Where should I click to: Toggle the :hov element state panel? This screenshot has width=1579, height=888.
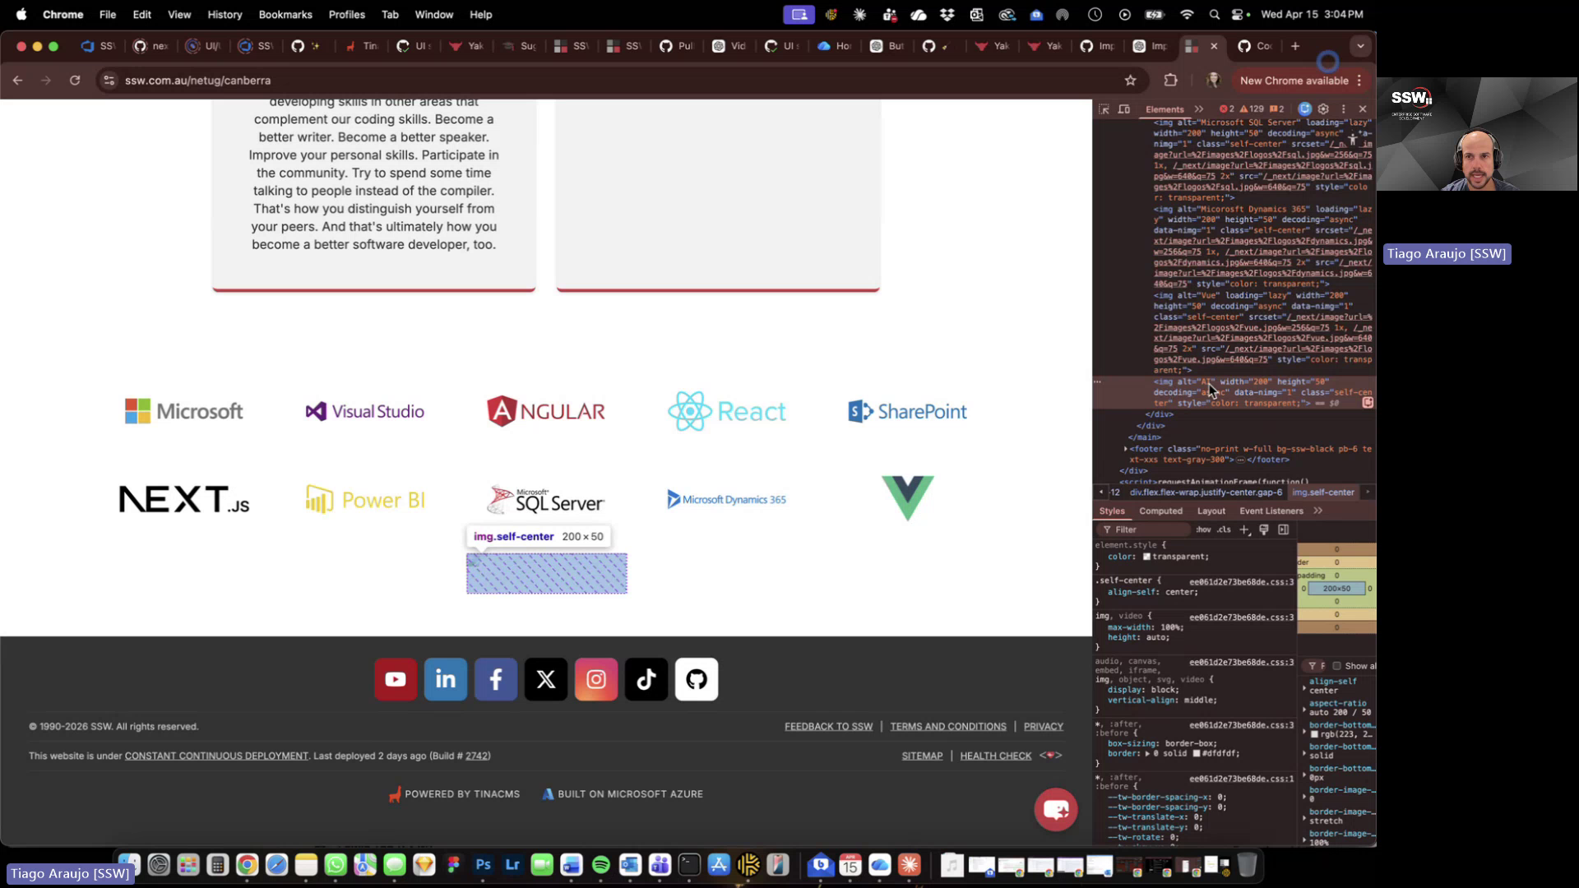(x=1203, y=530)
